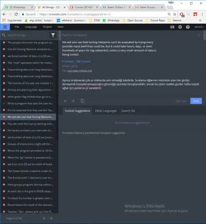Open the Open-Source bookmarks folder
The height and width of the screenshot is (224, 206).
[x=133, y=21]
